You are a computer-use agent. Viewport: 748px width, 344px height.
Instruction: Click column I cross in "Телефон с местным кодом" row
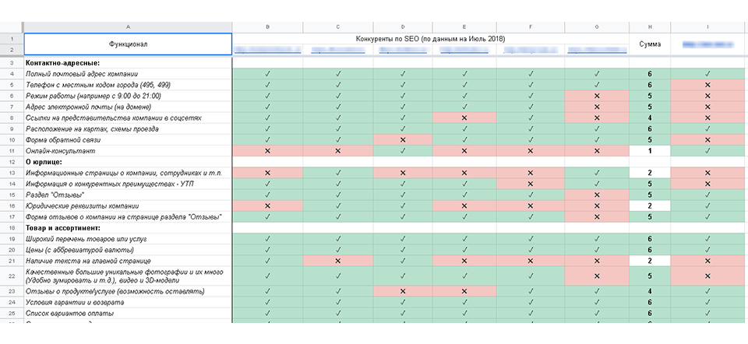(707, 85)
